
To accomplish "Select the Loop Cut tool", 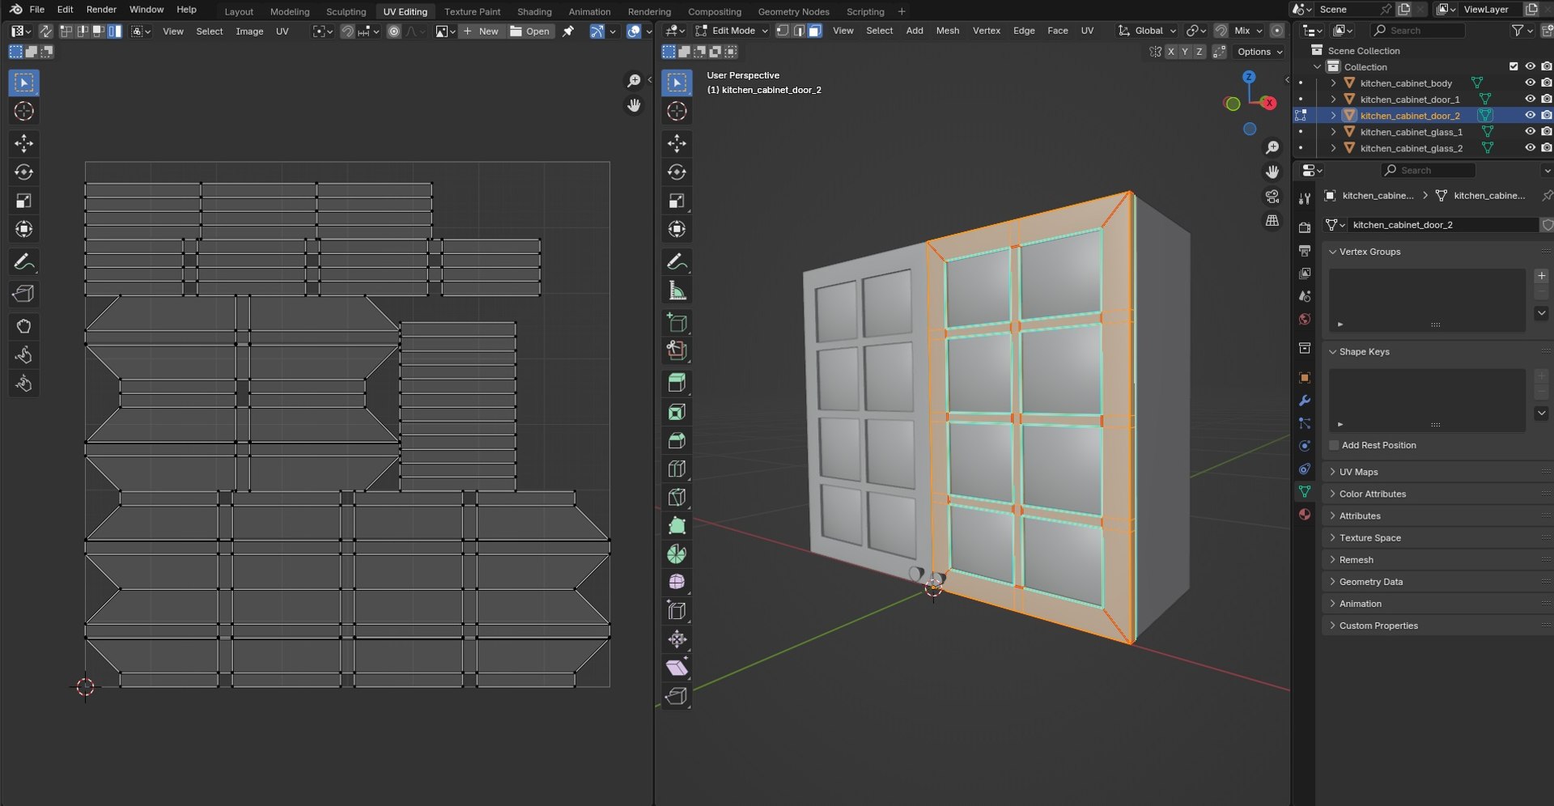I will (x=677, y=469).
